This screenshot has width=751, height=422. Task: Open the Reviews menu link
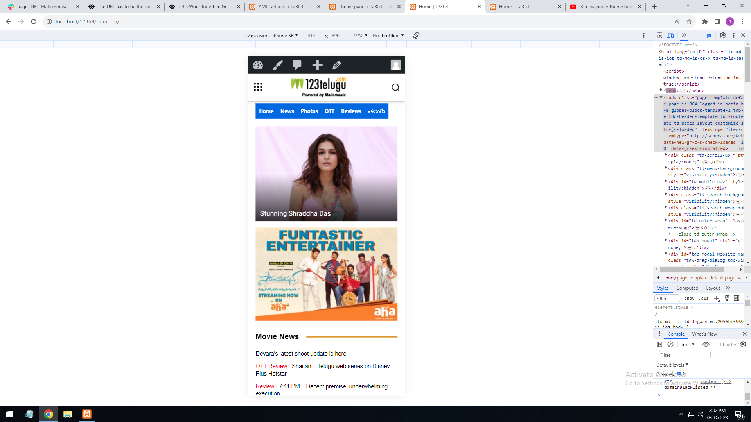pos(351,111)
